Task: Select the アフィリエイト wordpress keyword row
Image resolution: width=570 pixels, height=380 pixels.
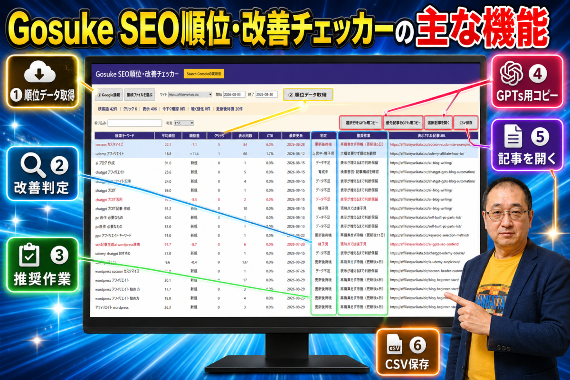Action: 286,307
